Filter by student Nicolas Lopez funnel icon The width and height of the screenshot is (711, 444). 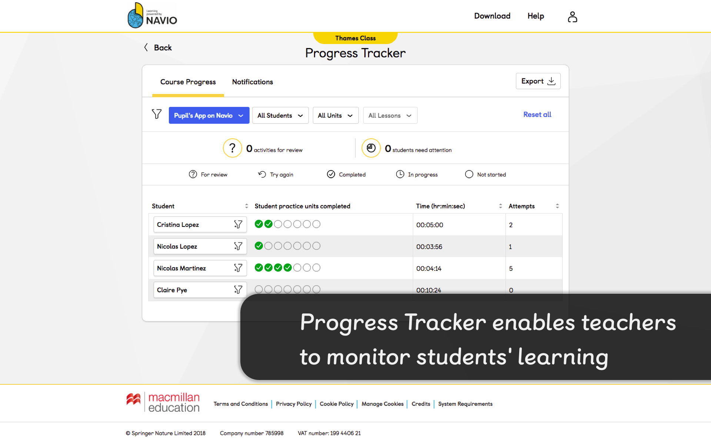[238, 246]
